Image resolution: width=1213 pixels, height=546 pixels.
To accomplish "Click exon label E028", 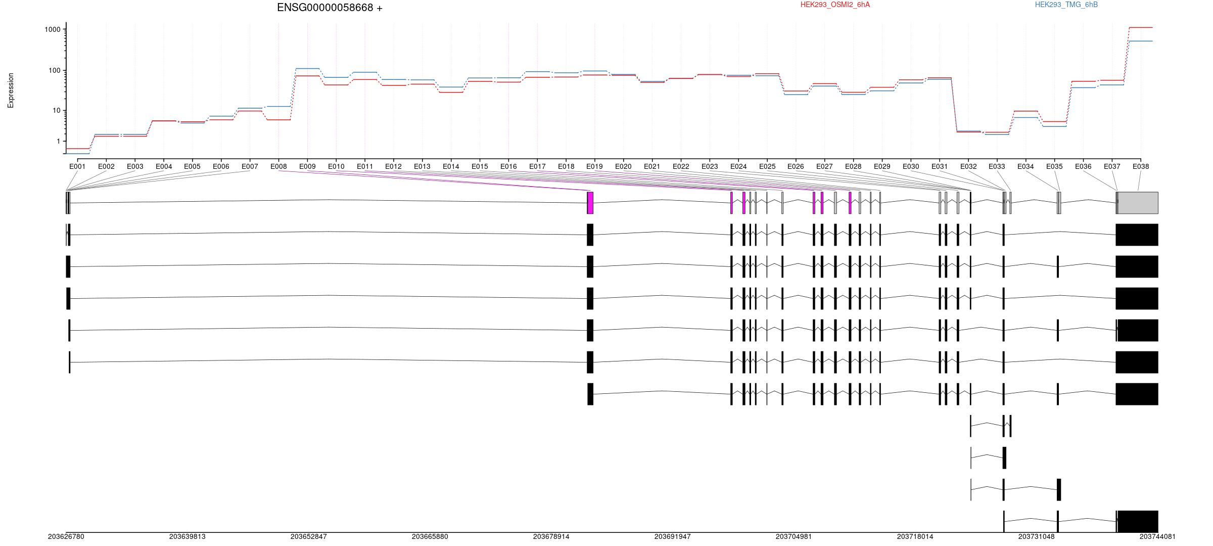I will coord(853,166).
